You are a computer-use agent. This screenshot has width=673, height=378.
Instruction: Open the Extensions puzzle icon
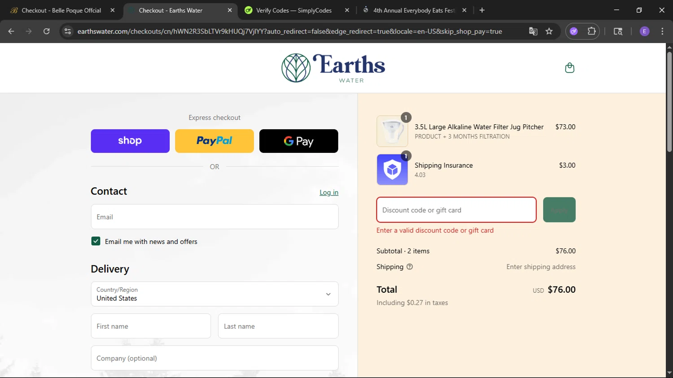[592, 31]
